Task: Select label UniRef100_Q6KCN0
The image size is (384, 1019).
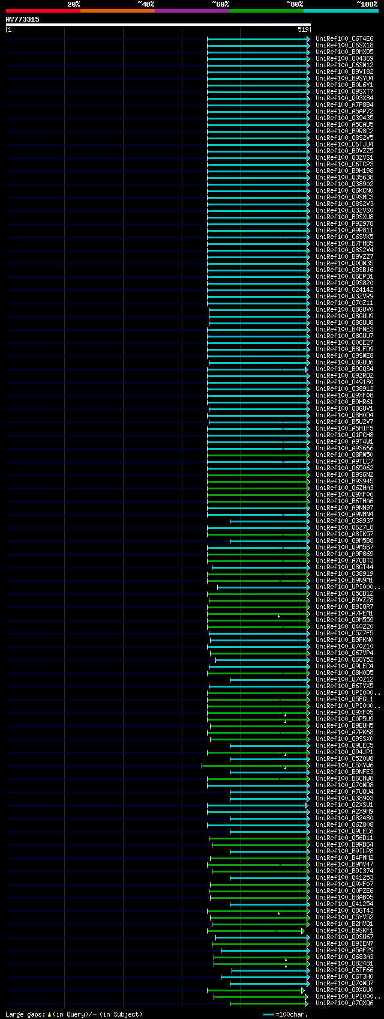Action: point(344,190)
